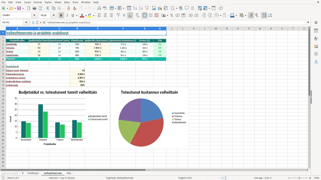Open the background color dropdown arrow
Screen dimensions: 321x180
coord(94,15)
